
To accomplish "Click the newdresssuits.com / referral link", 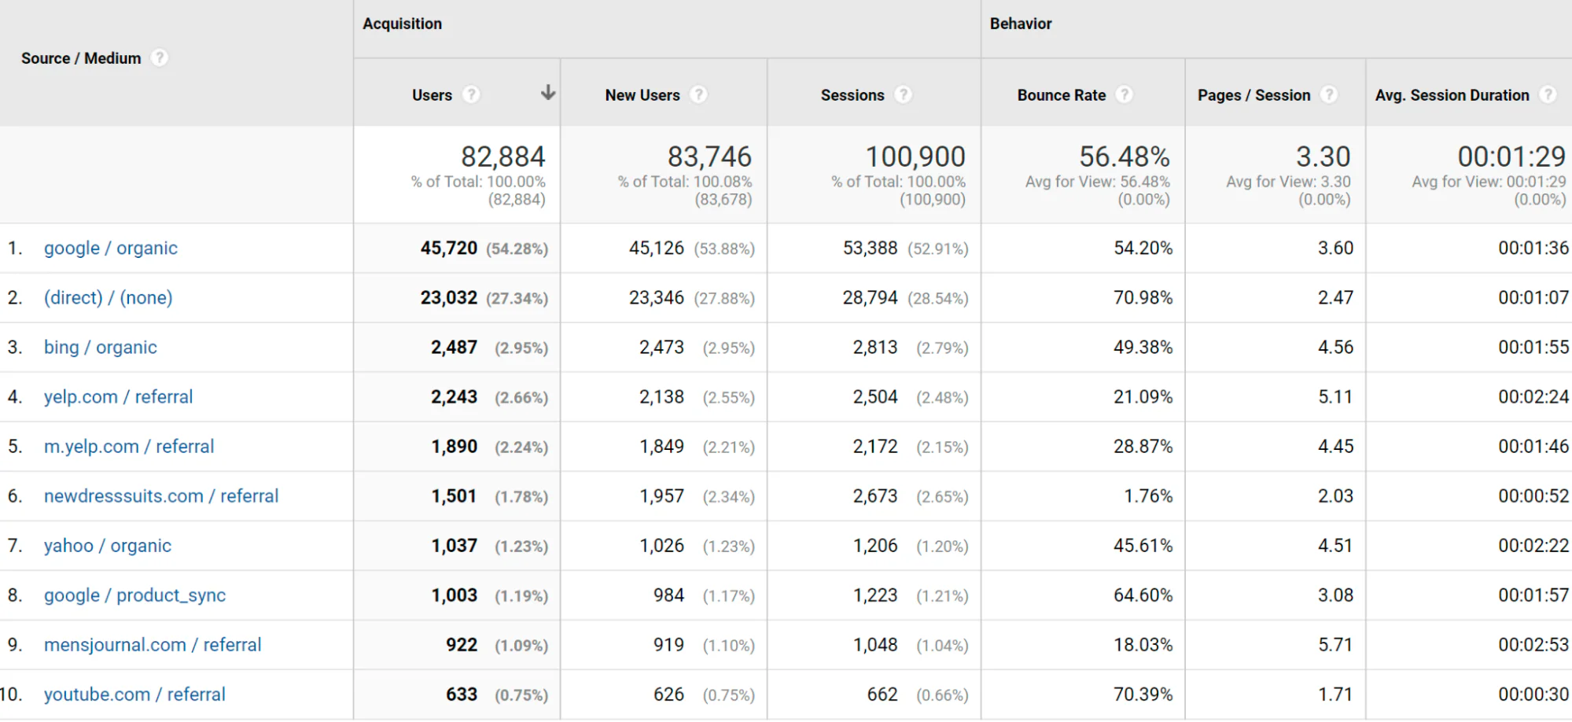I will point(160,495).
